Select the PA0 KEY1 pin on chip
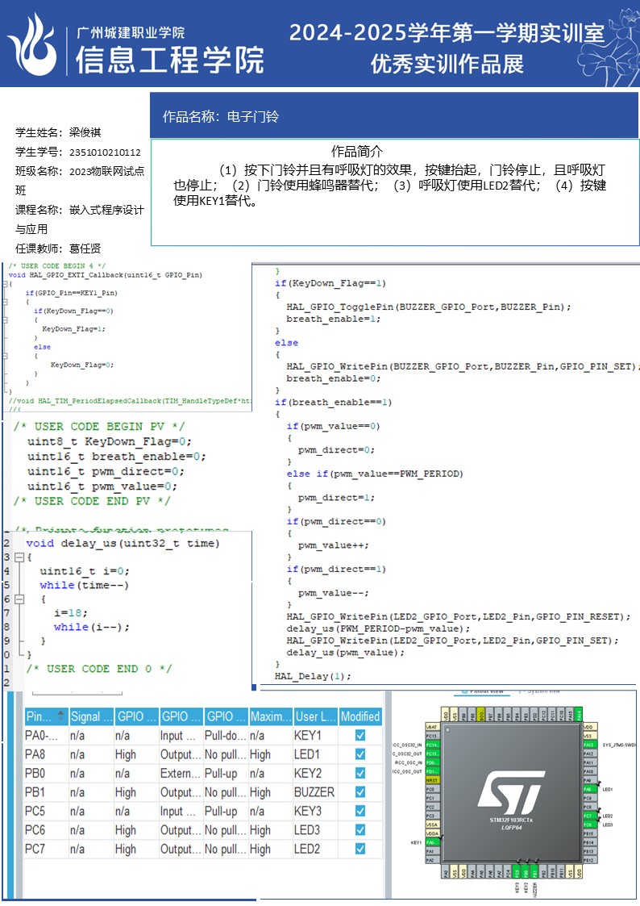The image size is (640, 906). click(x=432, y=842)
